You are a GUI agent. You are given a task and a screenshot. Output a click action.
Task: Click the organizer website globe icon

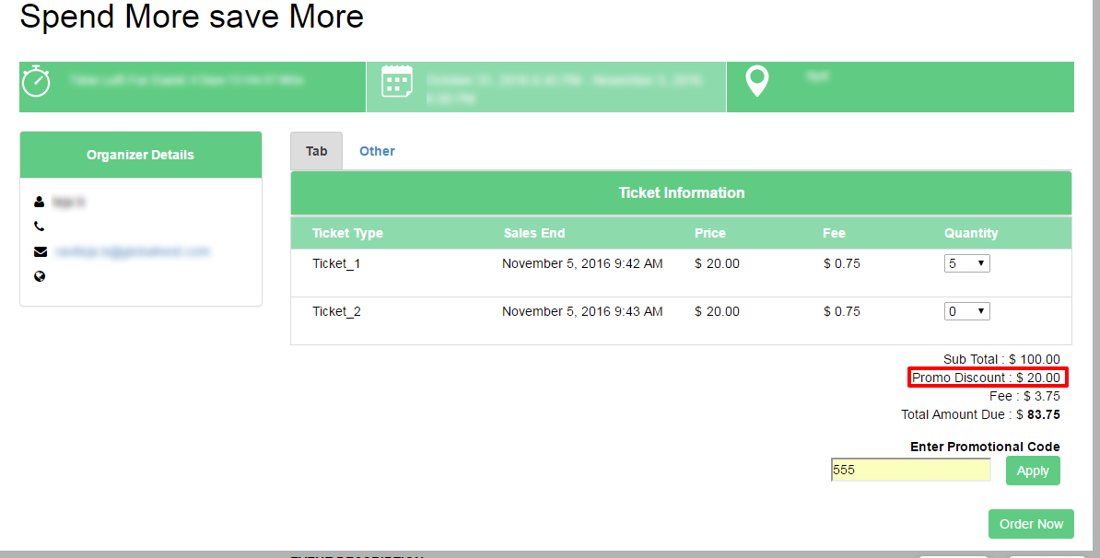[40, 276]
